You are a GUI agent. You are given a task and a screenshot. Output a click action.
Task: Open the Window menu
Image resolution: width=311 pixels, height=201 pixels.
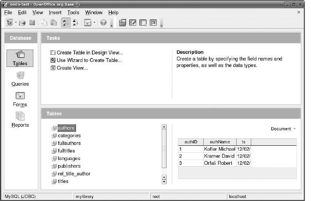point(94,13)
